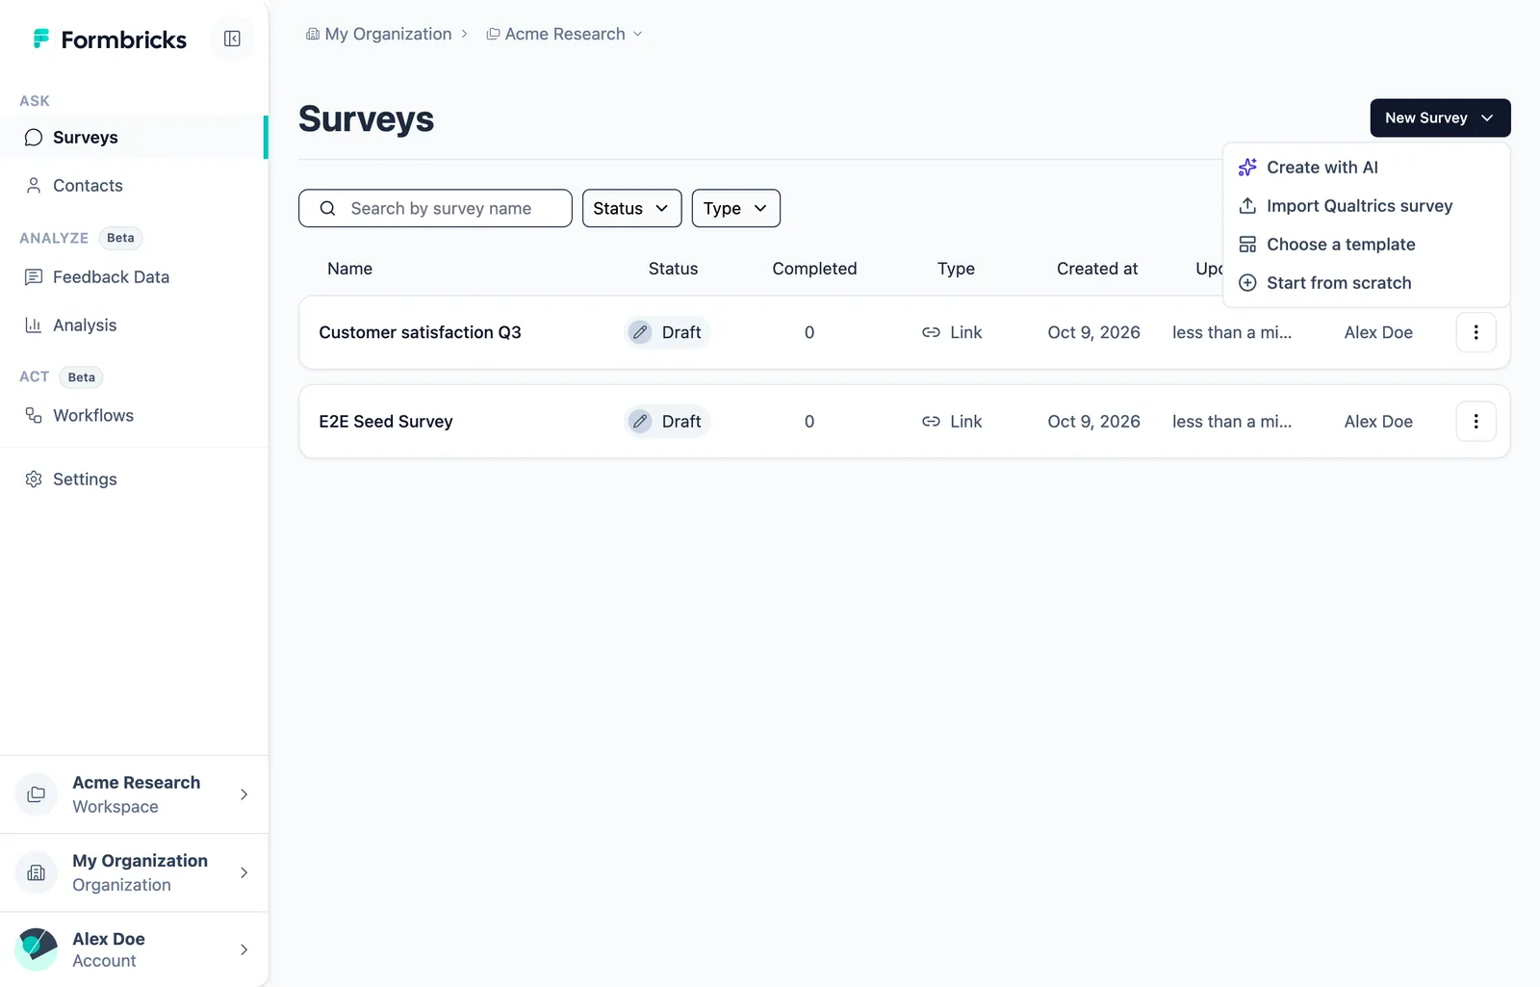Viewport: 1540px width, 987px height.
Task: Focus the Search by survey name field
Action: click(435, 208)
